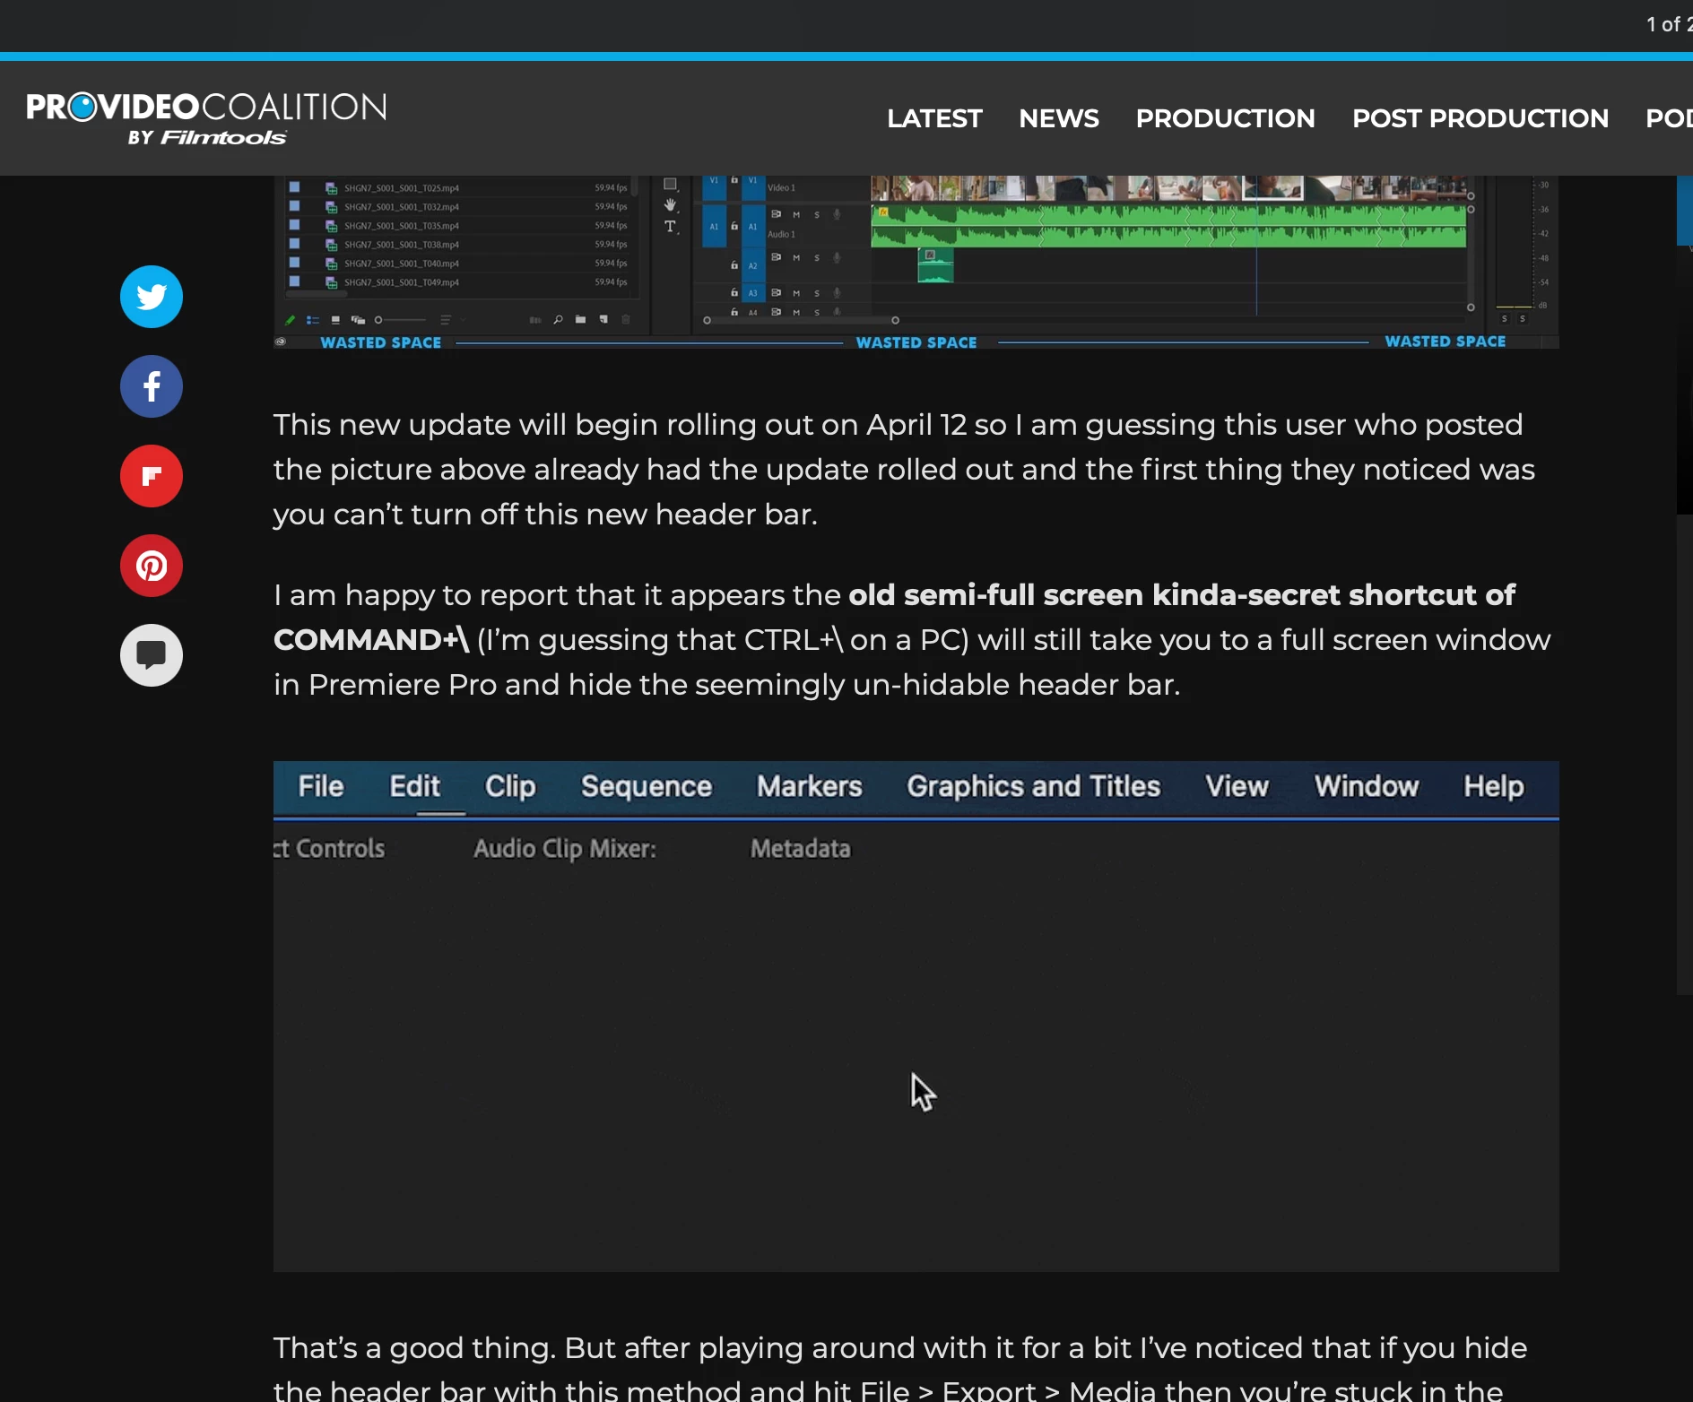Select the Type tool in Premiere toolbar
The image size is (1693, 1402).
tap(670, 227)
